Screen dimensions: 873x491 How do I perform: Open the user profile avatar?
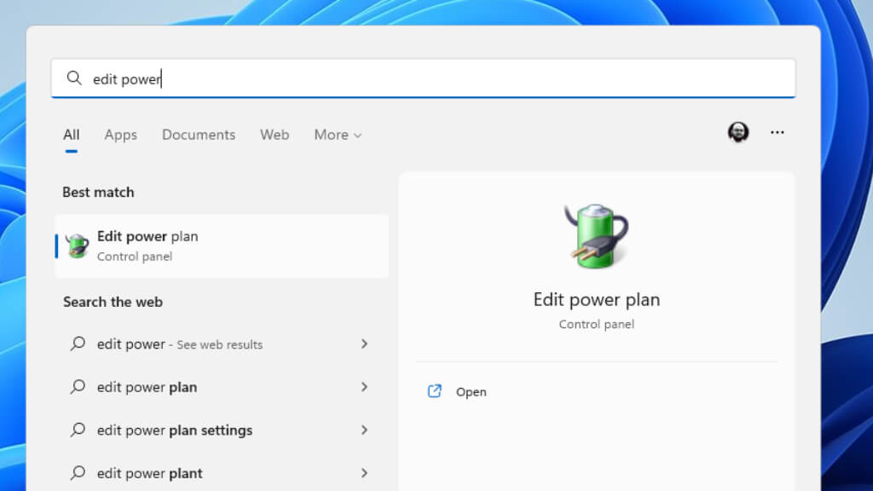tap(738, 132)
